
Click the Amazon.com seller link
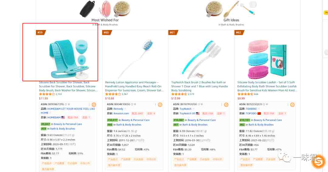click(121, 113)
